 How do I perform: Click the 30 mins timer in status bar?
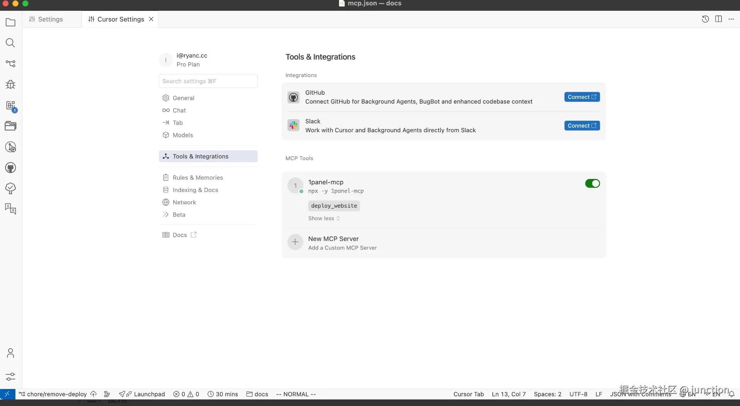pyautogui.click(x=223, y=394)
